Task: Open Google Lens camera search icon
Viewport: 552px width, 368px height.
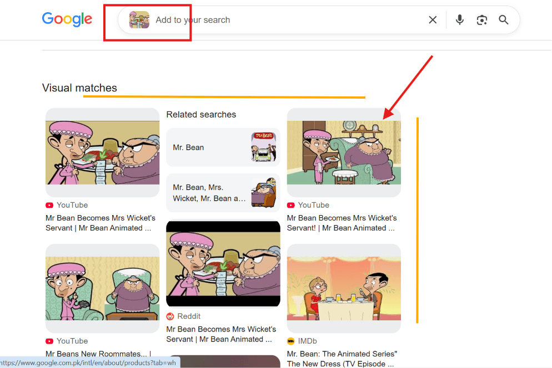Action: point(481,20)
